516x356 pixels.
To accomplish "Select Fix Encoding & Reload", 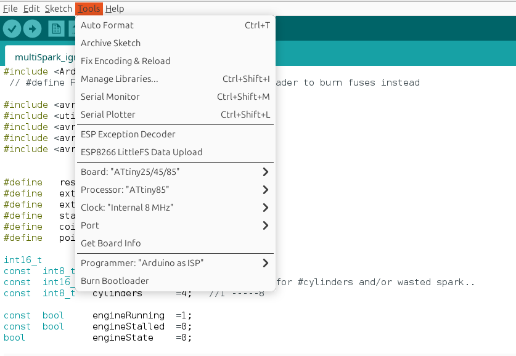I will pos(126,61).
